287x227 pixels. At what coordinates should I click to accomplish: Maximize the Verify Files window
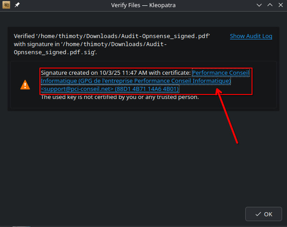point(270,4)
